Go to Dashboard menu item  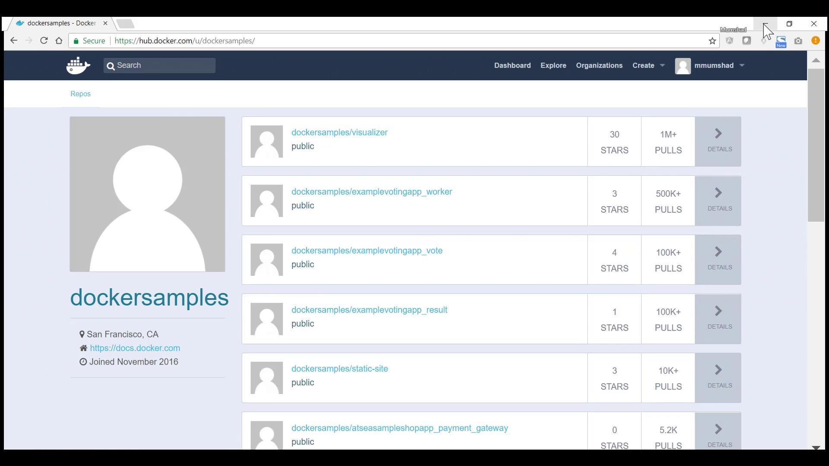512,66
